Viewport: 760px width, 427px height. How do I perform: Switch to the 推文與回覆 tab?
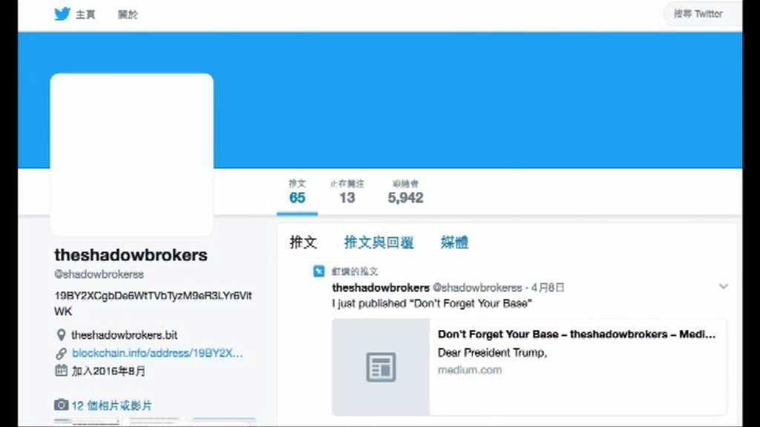(379, 242)
